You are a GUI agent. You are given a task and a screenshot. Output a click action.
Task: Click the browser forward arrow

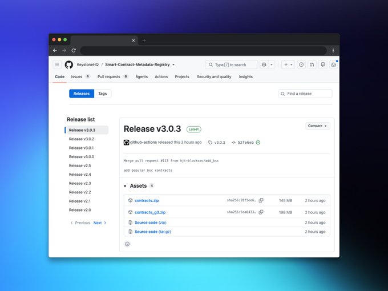(x=64, y=50)
